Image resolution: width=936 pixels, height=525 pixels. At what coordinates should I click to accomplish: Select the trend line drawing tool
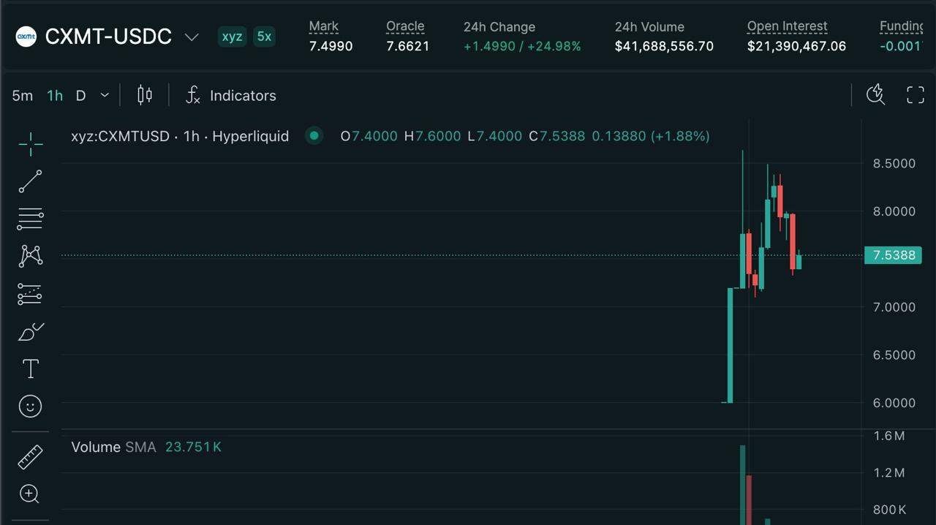tap(30, 181)
